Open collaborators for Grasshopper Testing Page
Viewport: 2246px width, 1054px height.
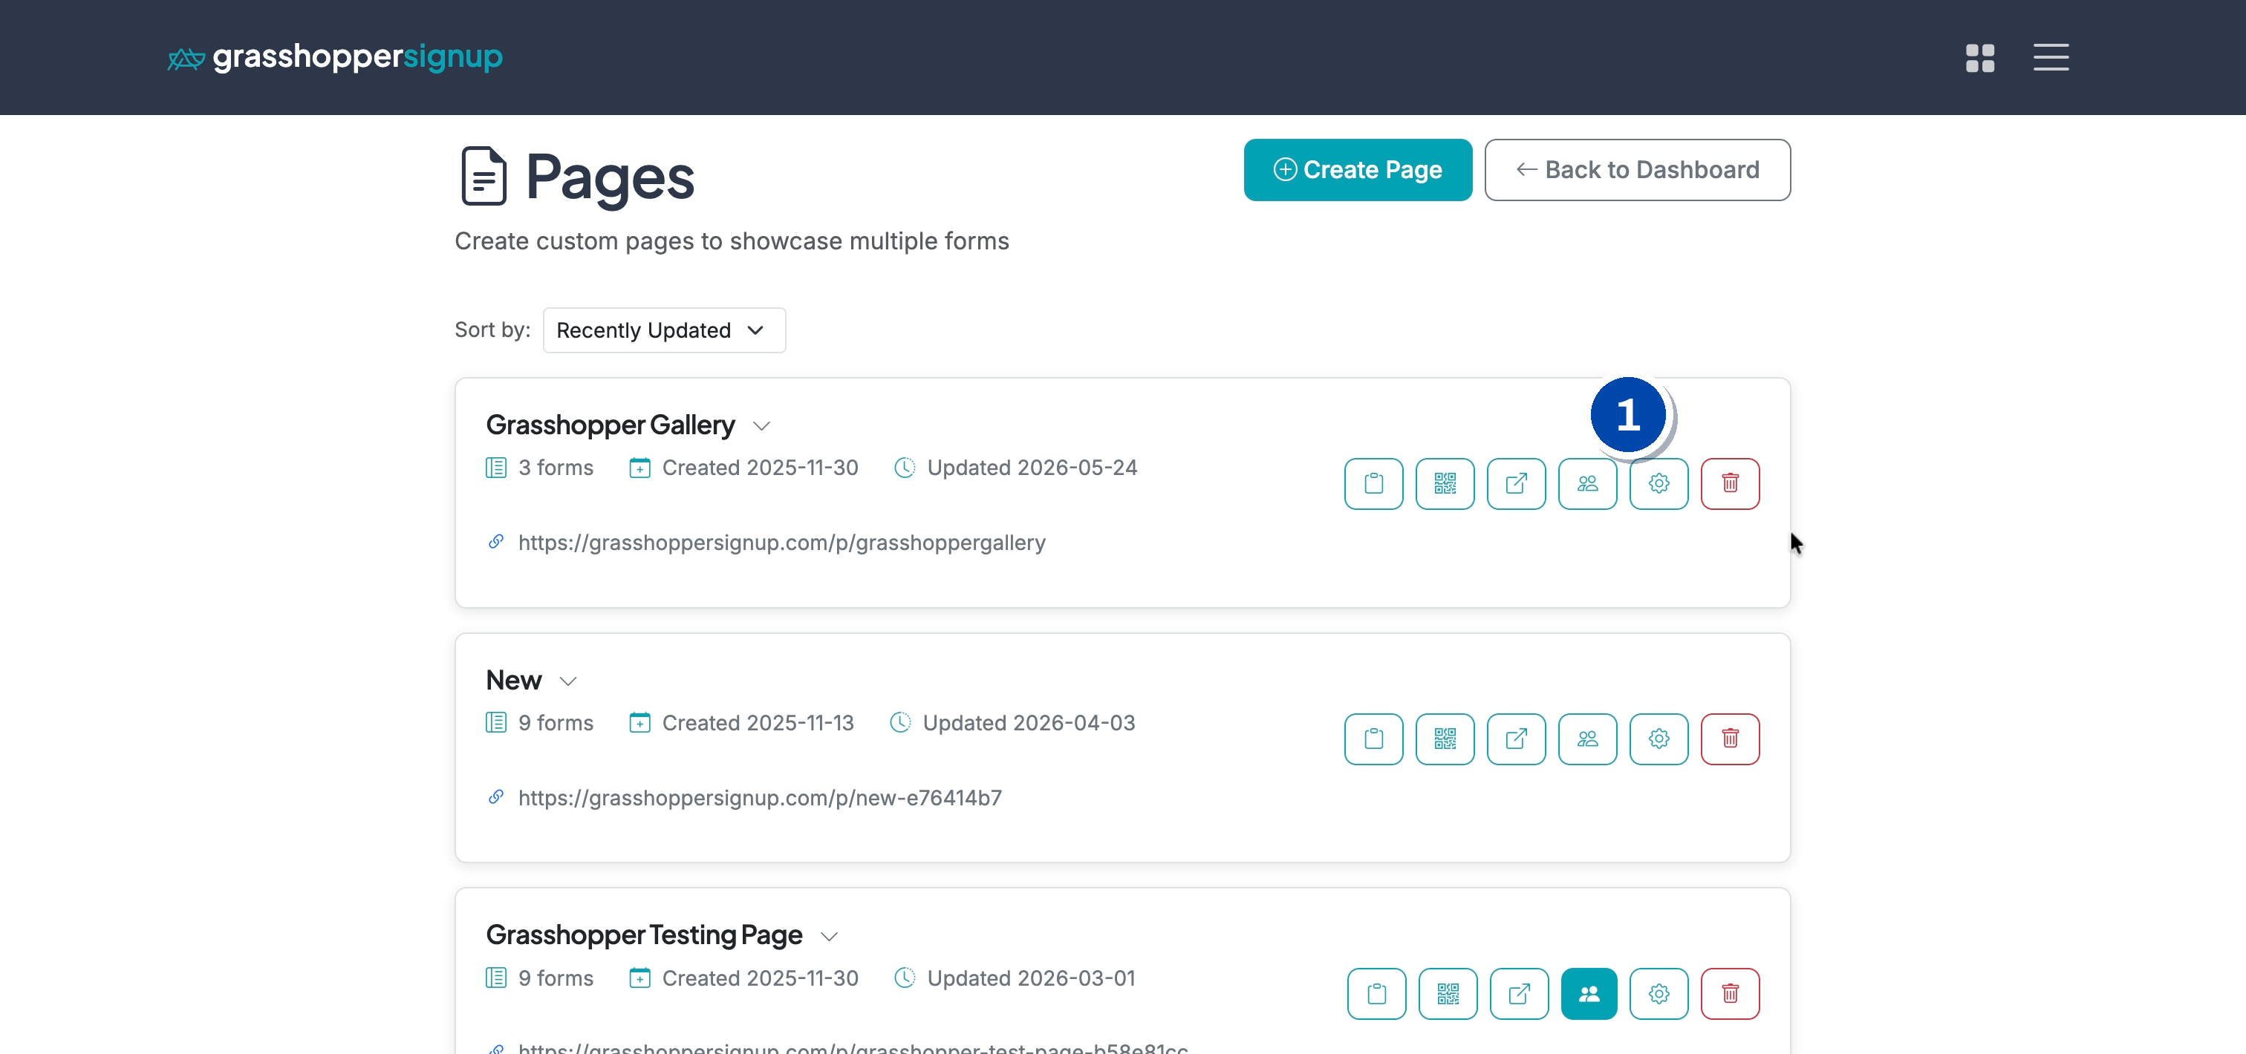pyautogui.click(x=1589, y=993)
